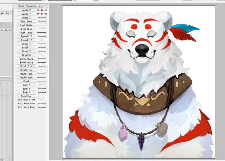Select the Angle Z parameter label
Image resolution: width=225 pixels, height=161 pixels.
pyautogui.click(x=26, y=17)
